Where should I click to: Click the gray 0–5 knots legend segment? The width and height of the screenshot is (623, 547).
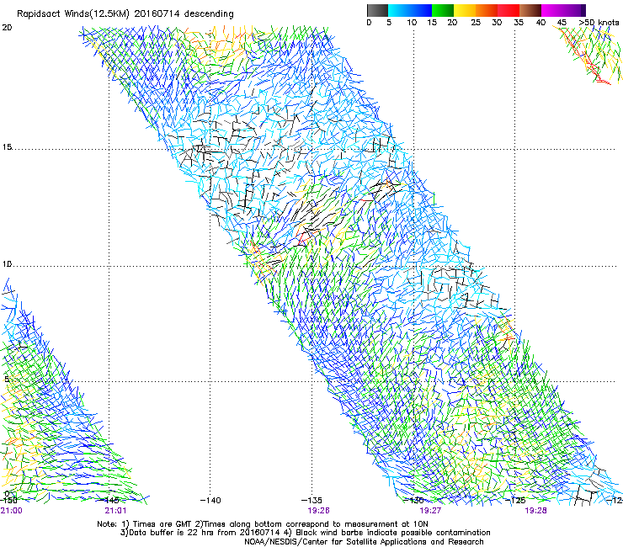(x=377, y=10)
